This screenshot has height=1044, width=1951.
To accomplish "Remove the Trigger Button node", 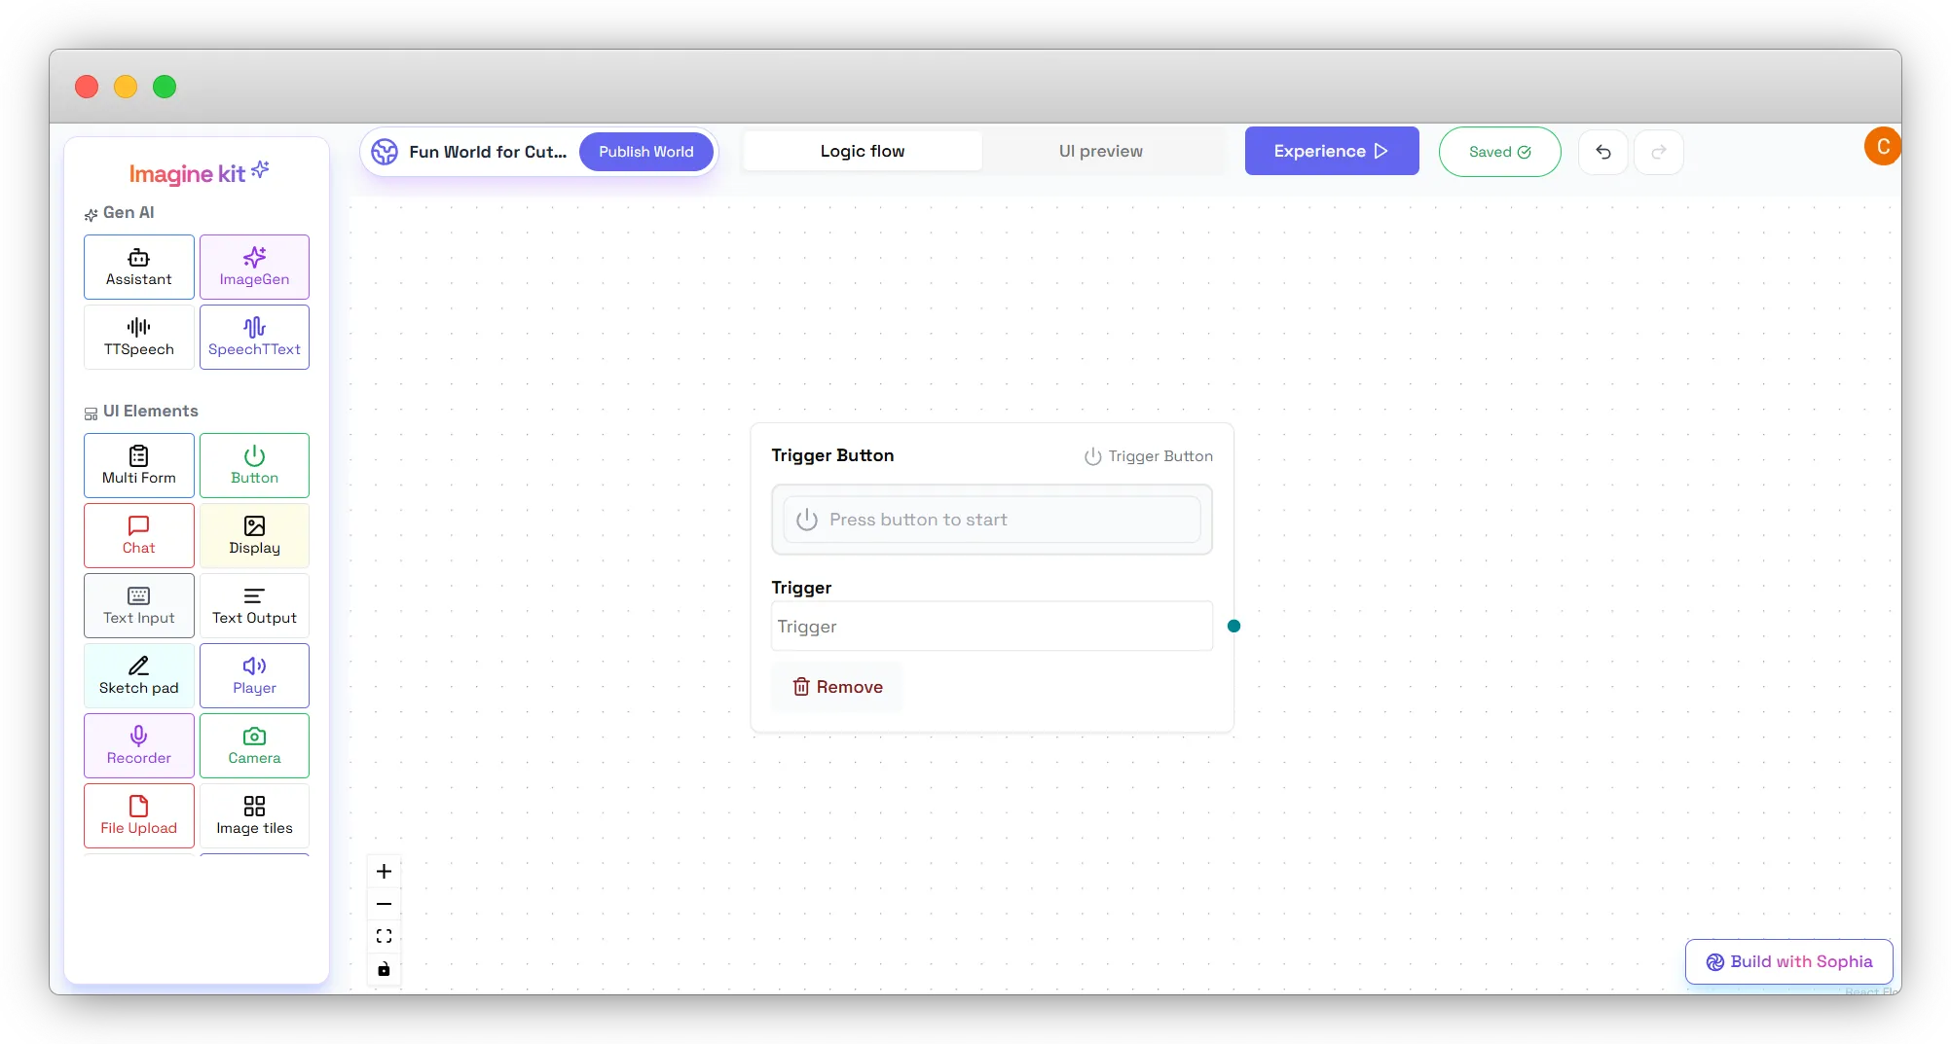I will tap(836, 686).
